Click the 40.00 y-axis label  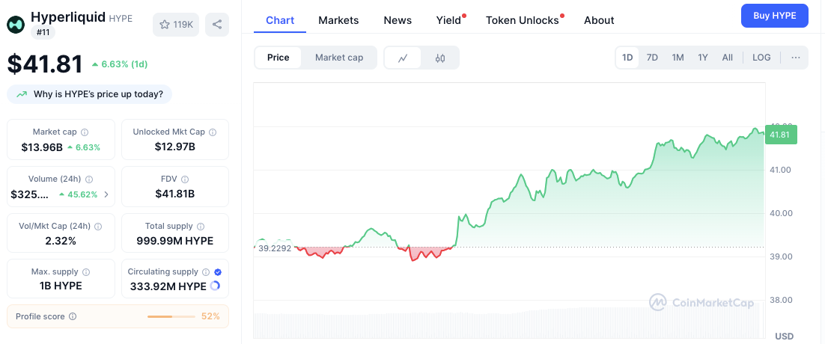click(781, 213)
